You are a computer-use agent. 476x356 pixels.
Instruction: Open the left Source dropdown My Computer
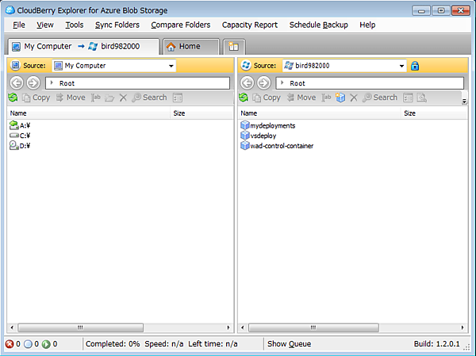tap(113, 66)
